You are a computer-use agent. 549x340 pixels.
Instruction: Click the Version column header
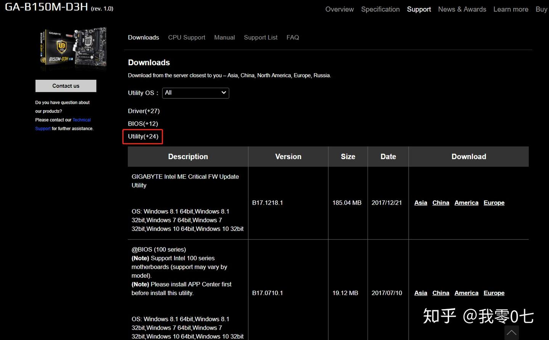click(288, 156)
